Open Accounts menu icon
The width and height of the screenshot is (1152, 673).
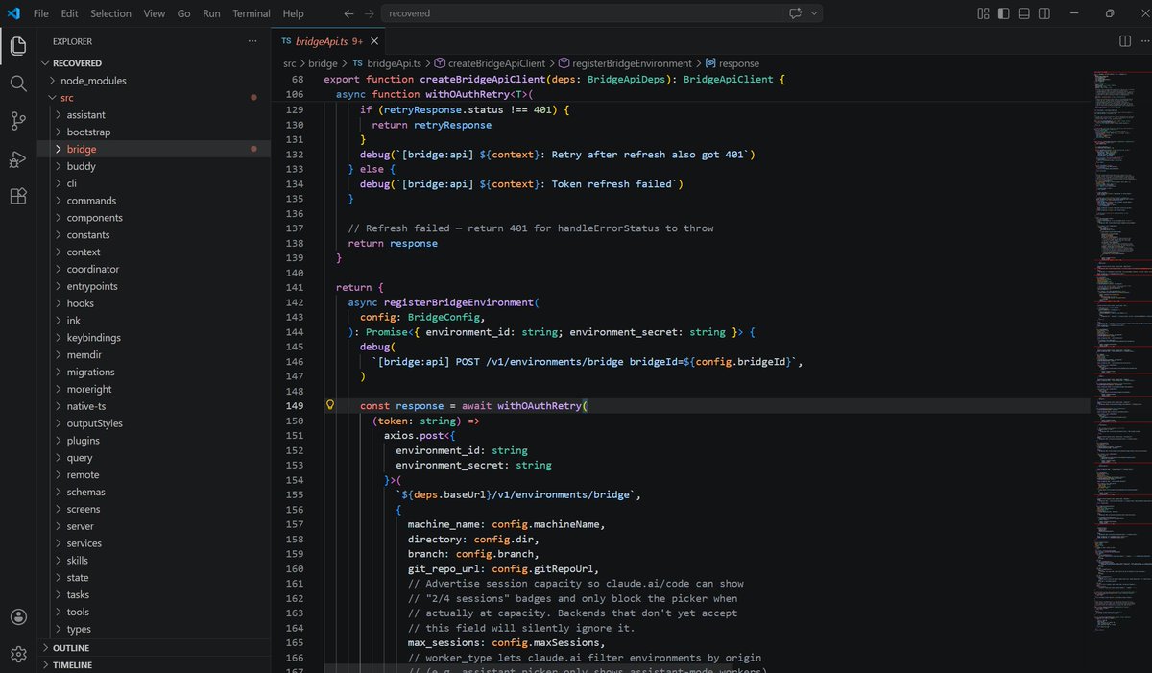[18, 616]
